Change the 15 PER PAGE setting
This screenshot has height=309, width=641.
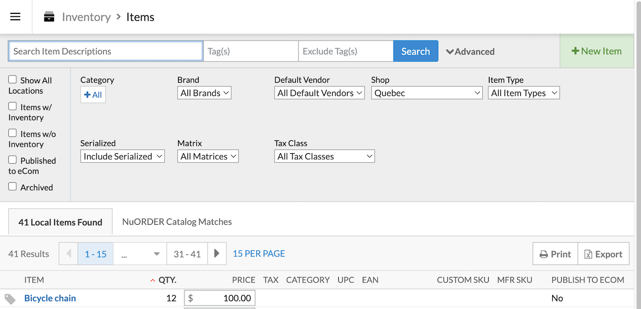tap(259, 253)
